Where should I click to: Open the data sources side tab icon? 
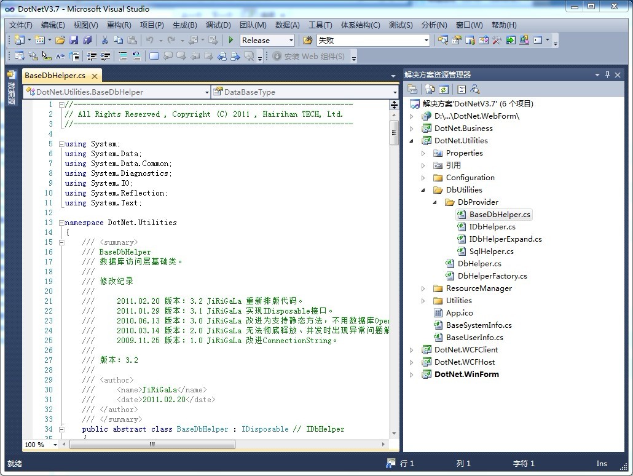pos(11,75)
